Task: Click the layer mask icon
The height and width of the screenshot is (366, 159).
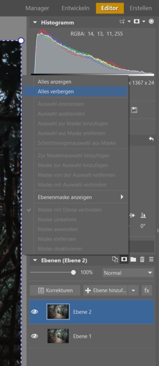Action: 124,260
